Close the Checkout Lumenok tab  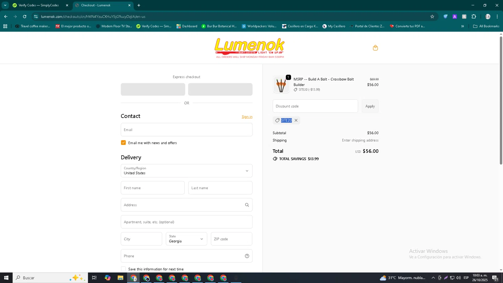(x=129, y=5)
